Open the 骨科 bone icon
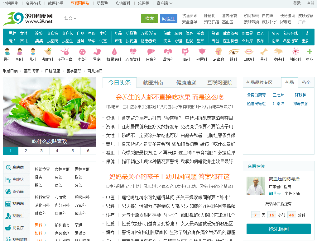 264,52
